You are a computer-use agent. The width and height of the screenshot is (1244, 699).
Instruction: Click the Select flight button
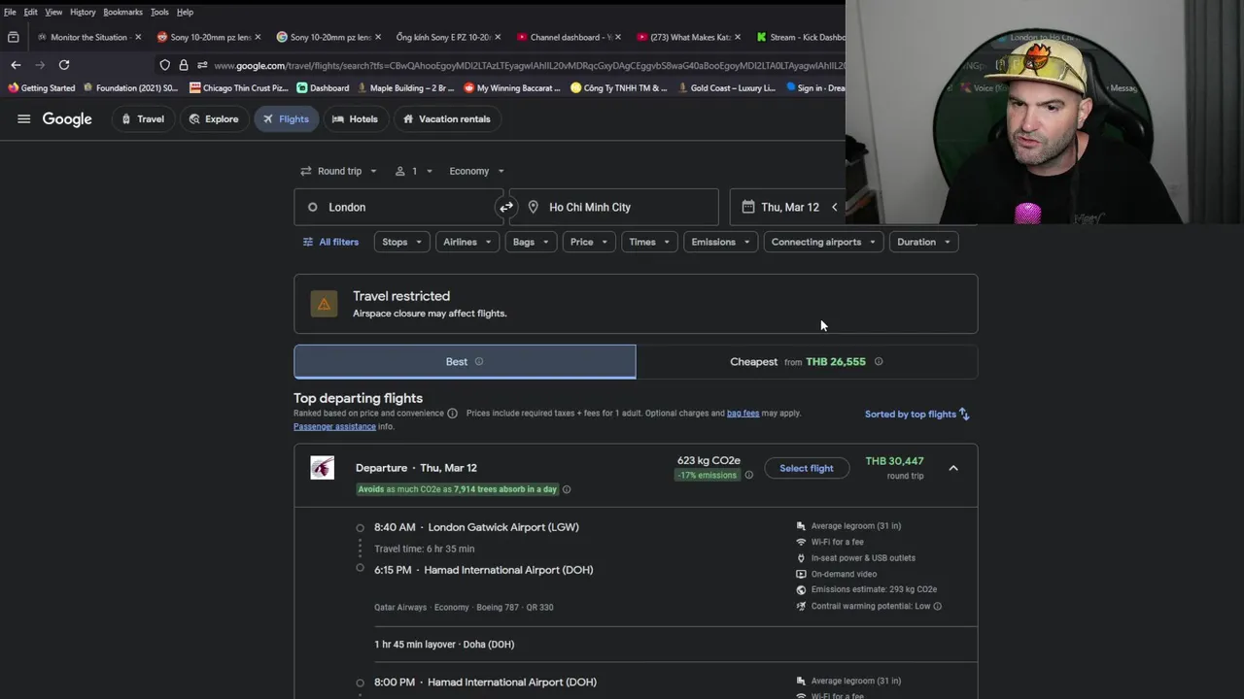(807, 468)
